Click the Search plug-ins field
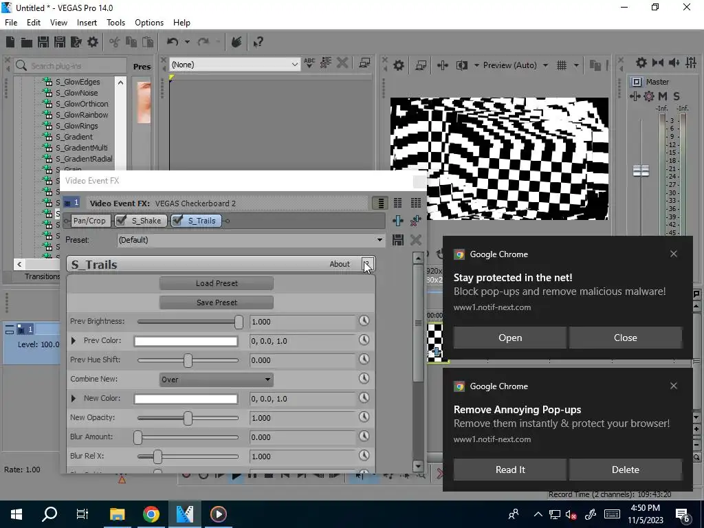The width and height of the screenshot is (704, 528). pyautogui.click(x=71, y=65)
